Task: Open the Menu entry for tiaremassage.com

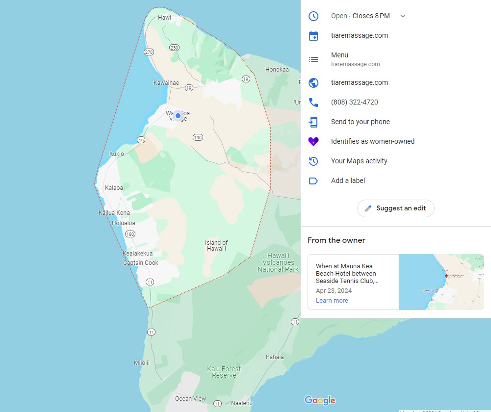Action: 355,59
